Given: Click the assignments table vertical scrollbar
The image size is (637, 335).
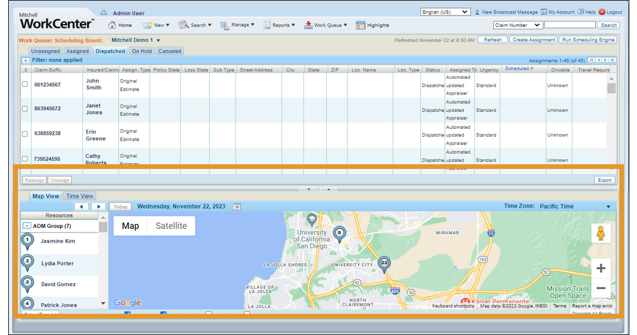Looking at the screenshot, I should point(611,88).
